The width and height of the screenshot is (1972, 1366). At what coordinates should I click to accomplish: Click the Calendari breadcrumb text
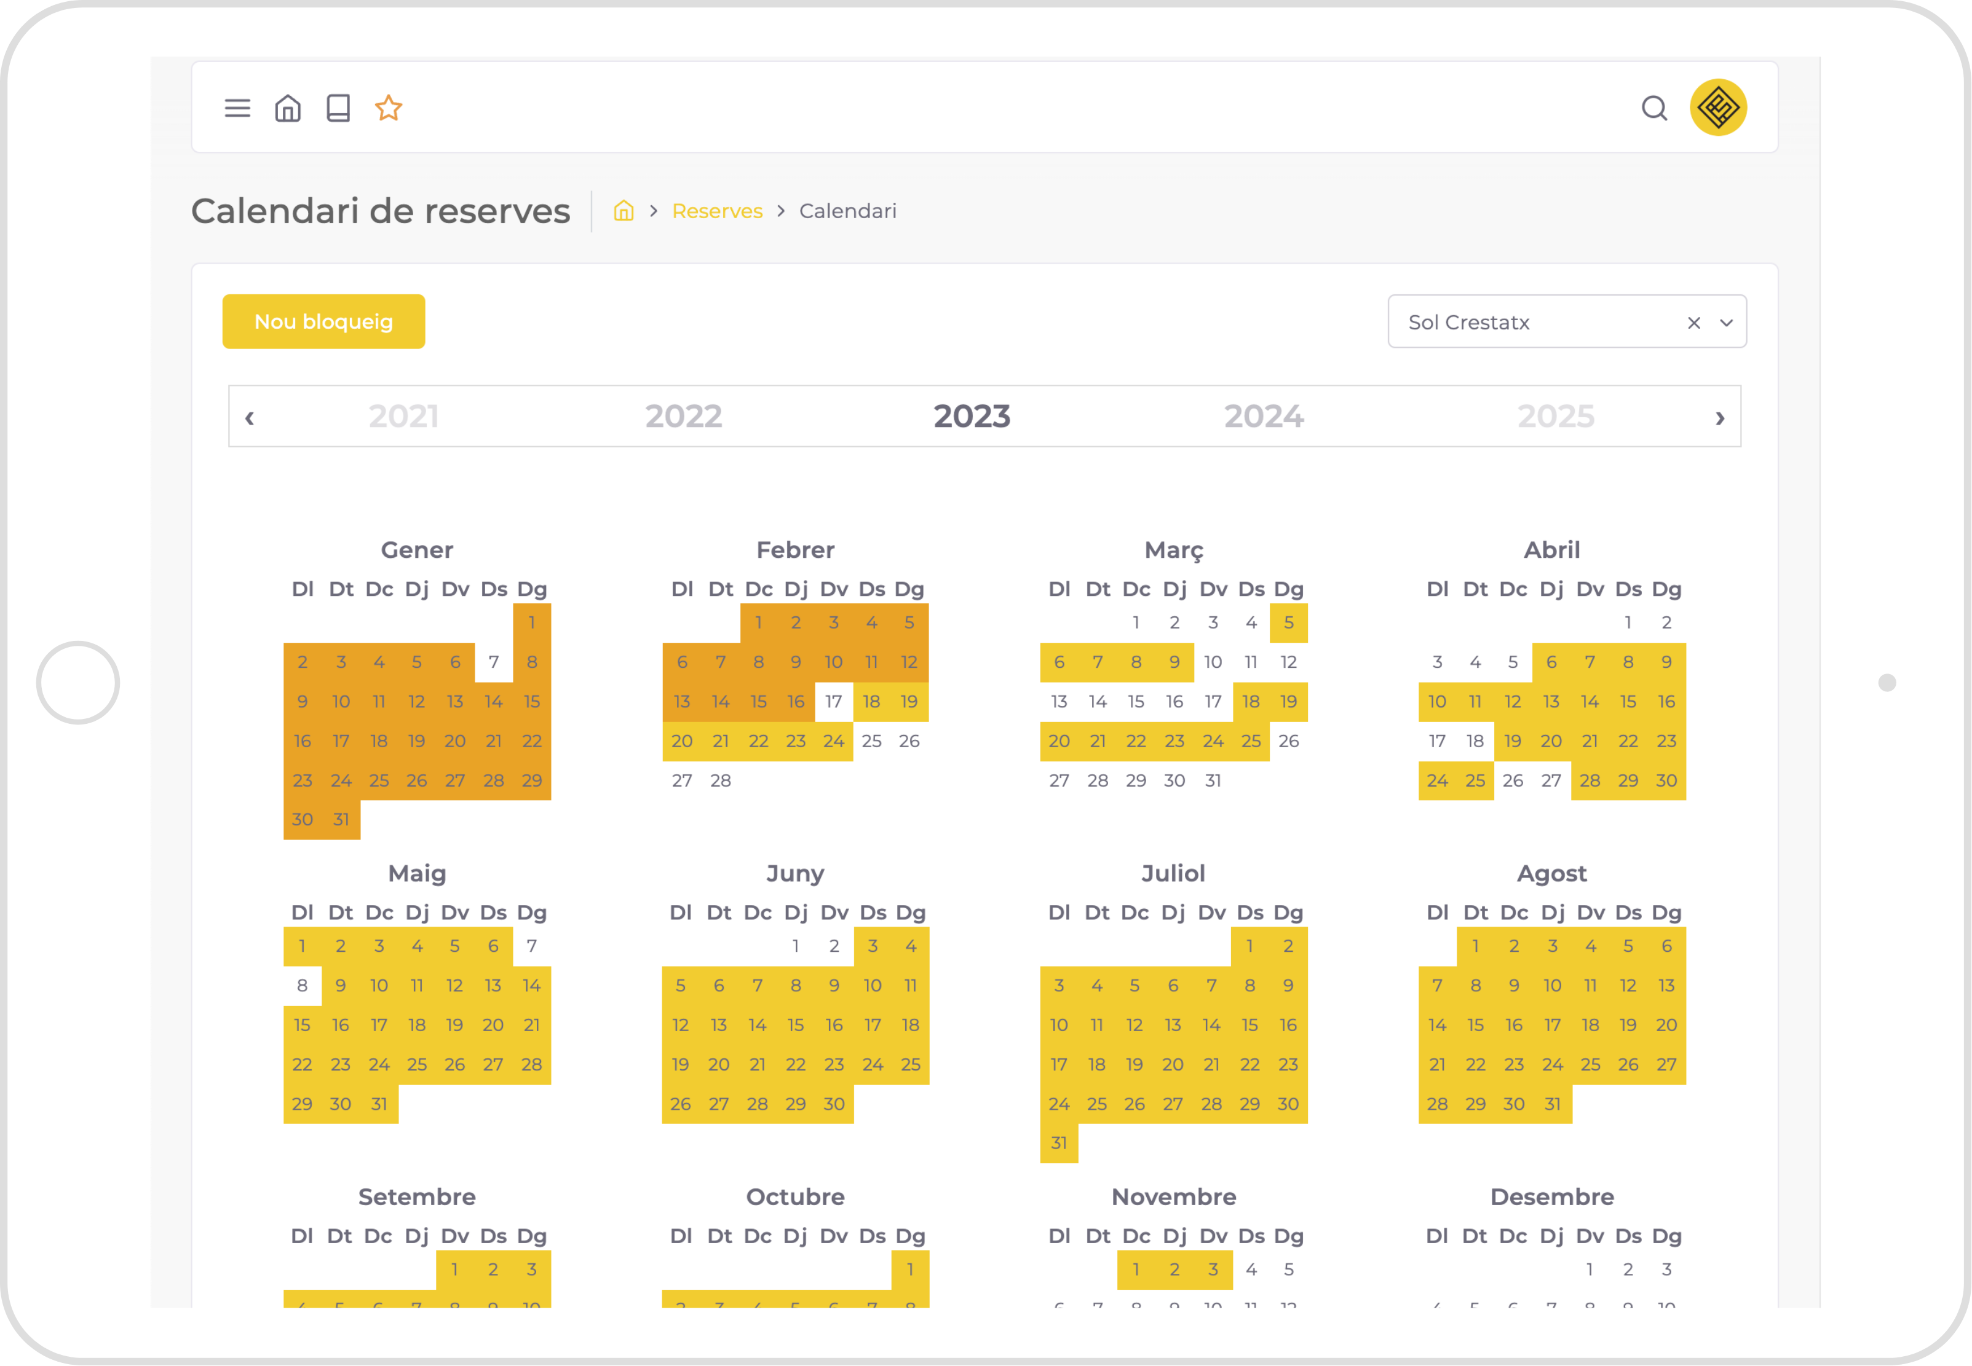(848, 211)
